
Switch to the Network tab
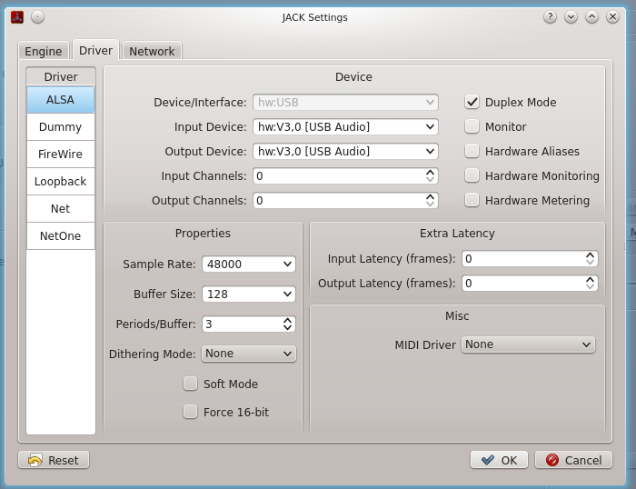[x=152, y=52]
